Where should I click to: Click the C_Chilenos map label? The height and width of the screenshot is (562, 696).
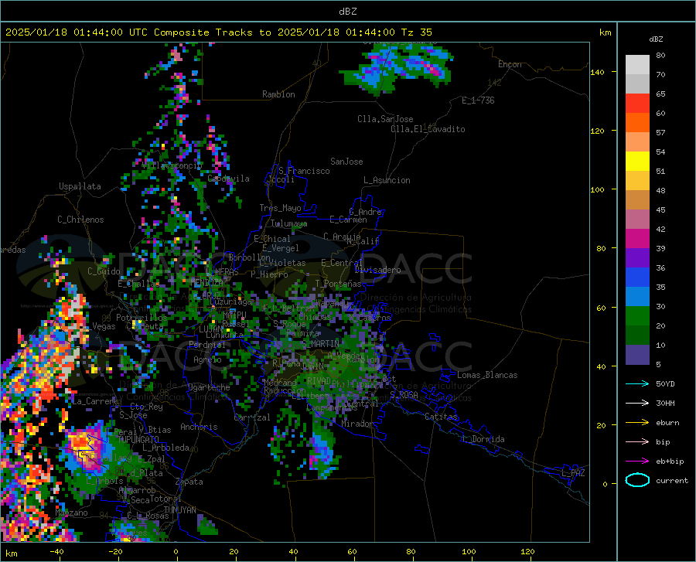80,220
